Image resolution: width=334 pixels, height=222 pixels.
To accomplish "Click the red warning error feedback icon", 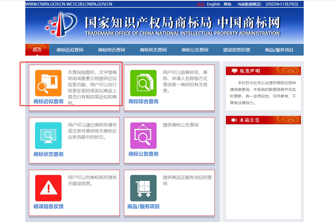I will [48, 188].
